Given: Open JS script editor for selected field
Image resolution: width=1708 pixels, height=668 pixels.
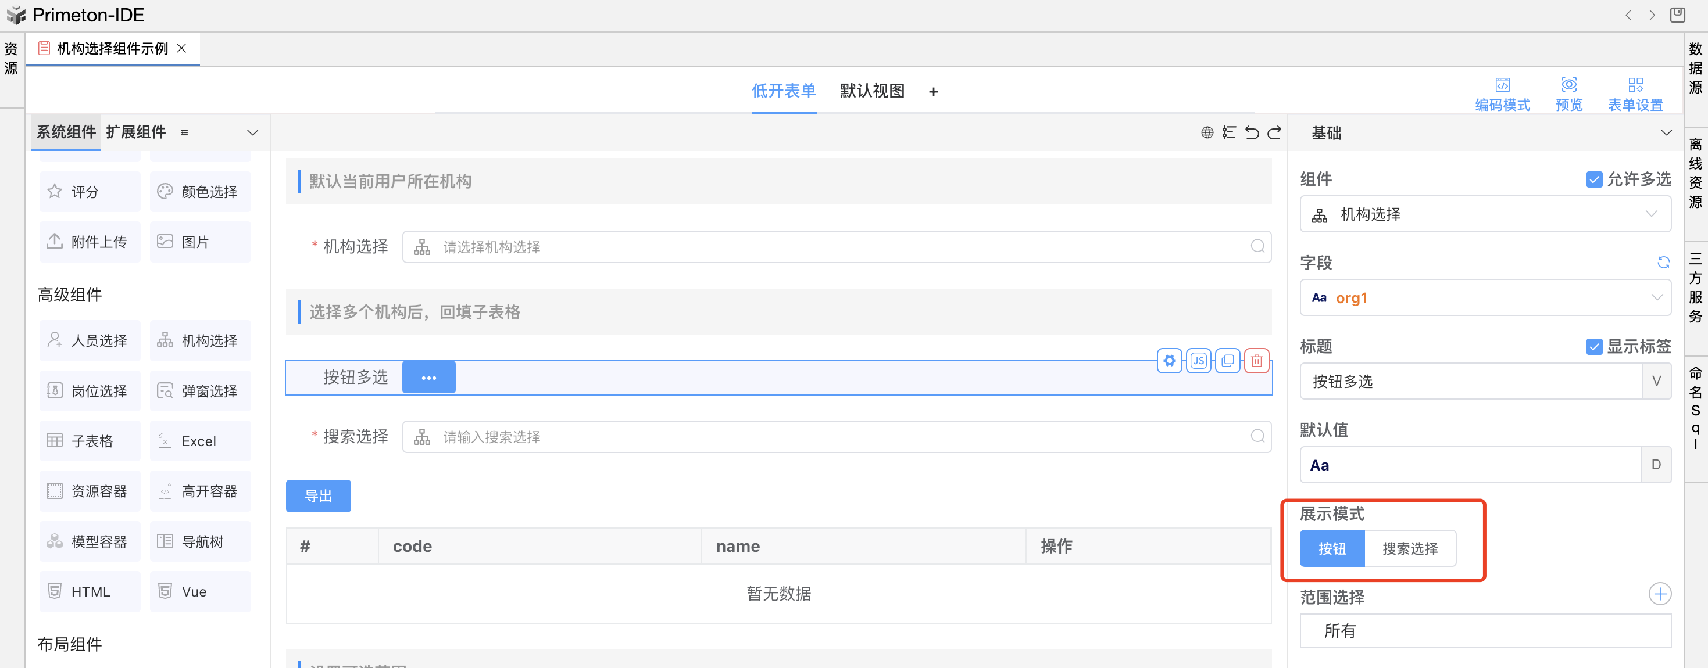Looking at the screenshot, I should pyautogui.click(x=1198, y=361).
